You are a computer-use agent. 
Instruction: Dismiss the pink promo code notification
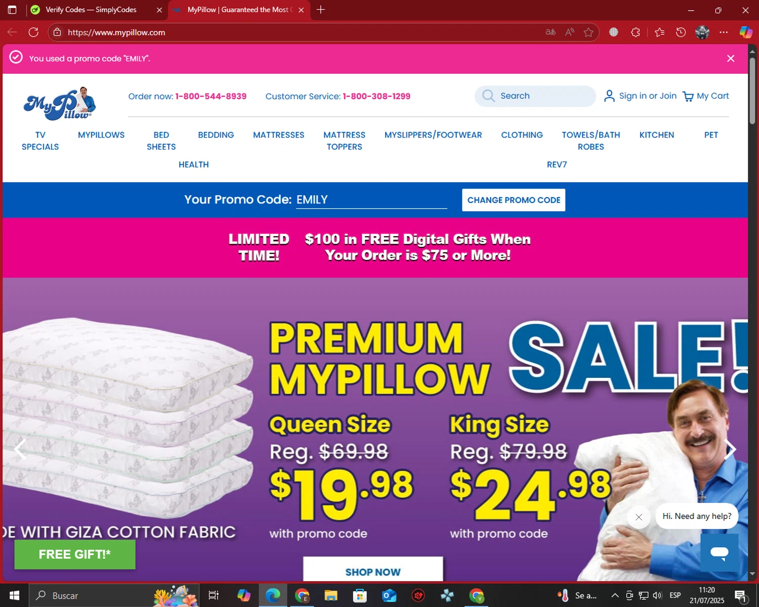(731, 59)
